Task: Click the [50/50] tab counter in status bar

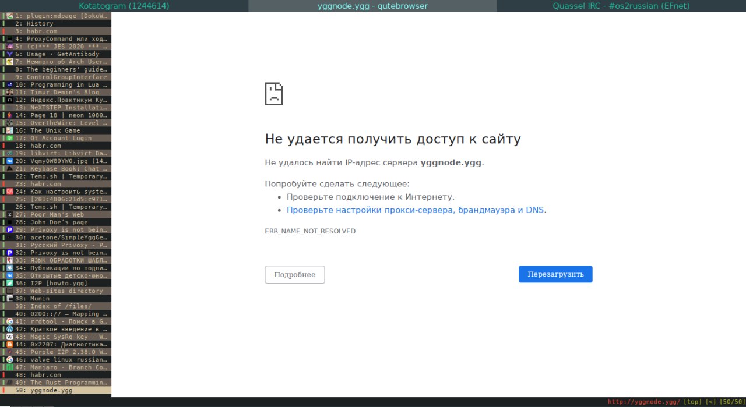Action: point(731,402)
